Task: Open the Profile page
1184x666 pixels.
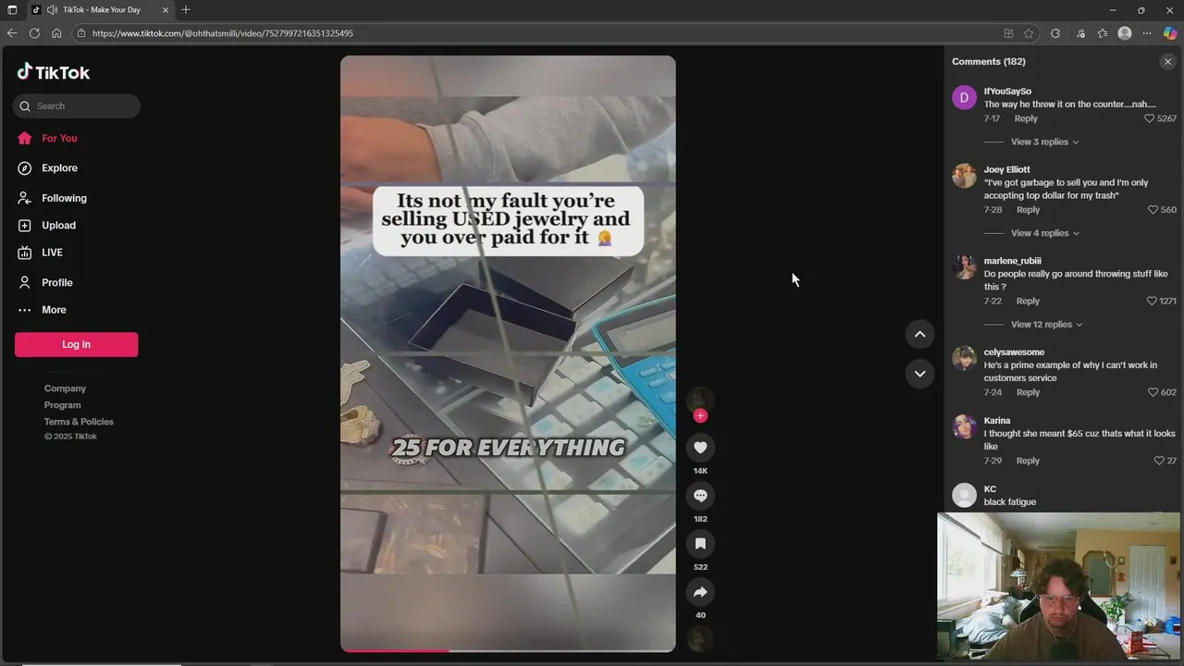Action: coord(56,282)
